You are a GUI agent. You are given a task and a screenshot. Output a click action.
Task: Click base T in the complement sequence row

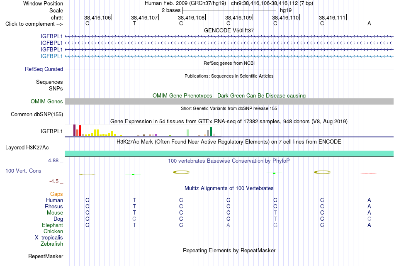point(134,23)
